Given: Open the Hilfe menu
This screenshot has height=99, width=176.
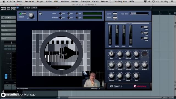Looking at the screenshot, I should 131,1.
